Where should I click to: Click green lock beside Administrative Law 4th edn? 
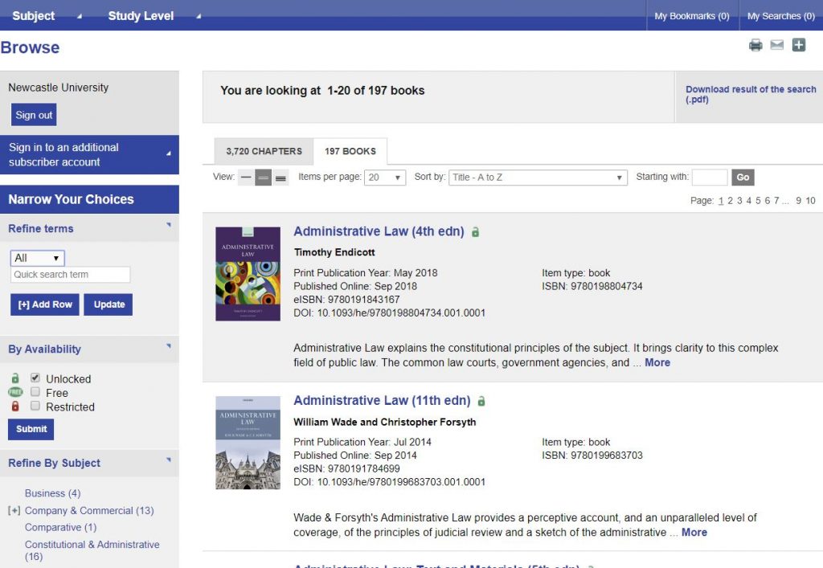(x=476, y=232)
